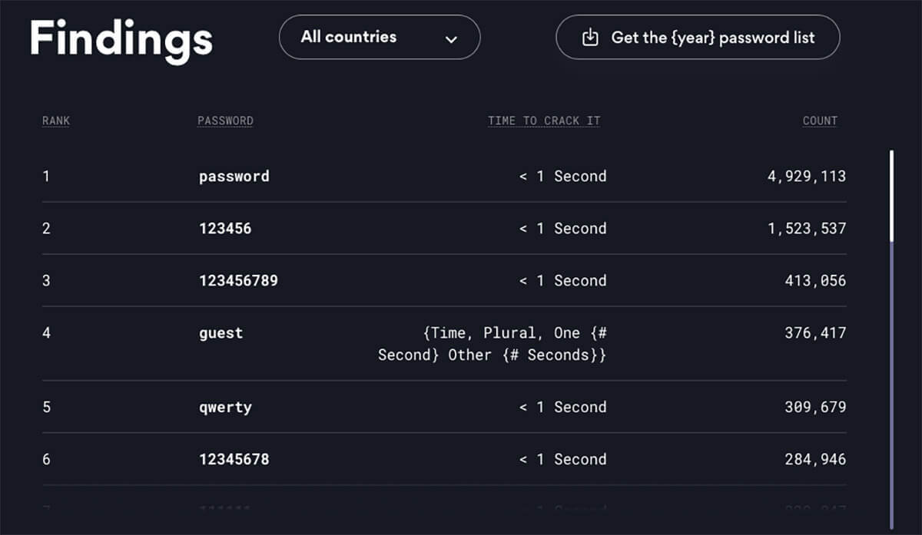The image size is (922, 535).
Task: Click the chevron arrow in the countries selector
Action: [x=452, y=39]
